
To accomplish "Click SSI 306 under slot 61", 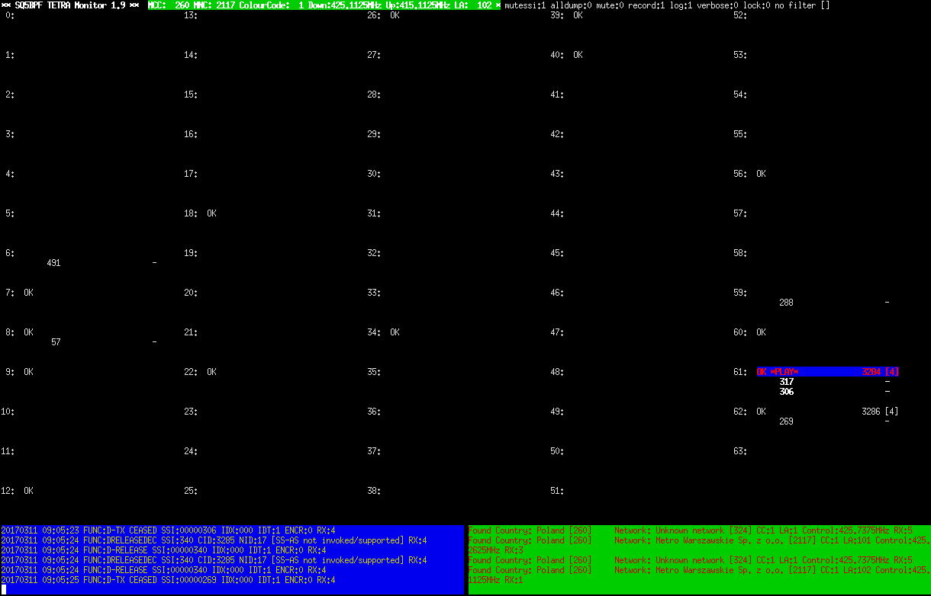I will point(787,392).
